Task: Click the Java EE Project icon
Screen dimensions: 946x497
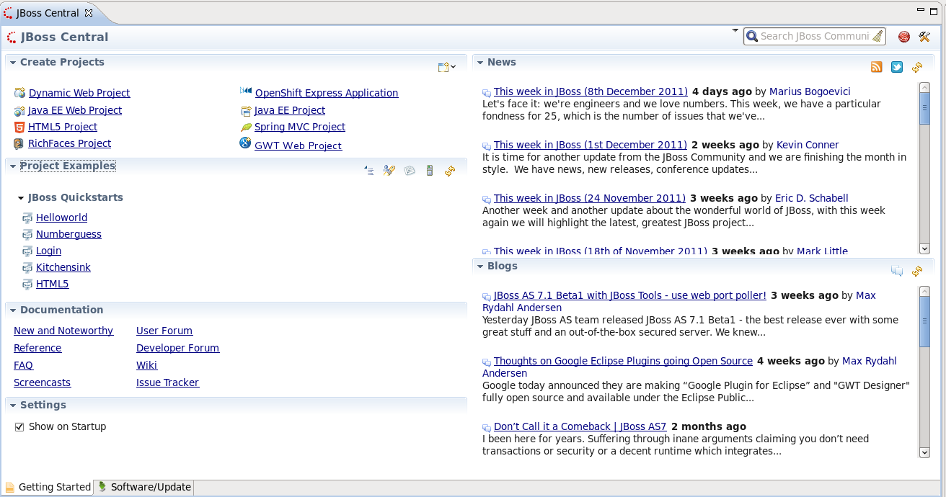Action: click(x=246, y=110)
